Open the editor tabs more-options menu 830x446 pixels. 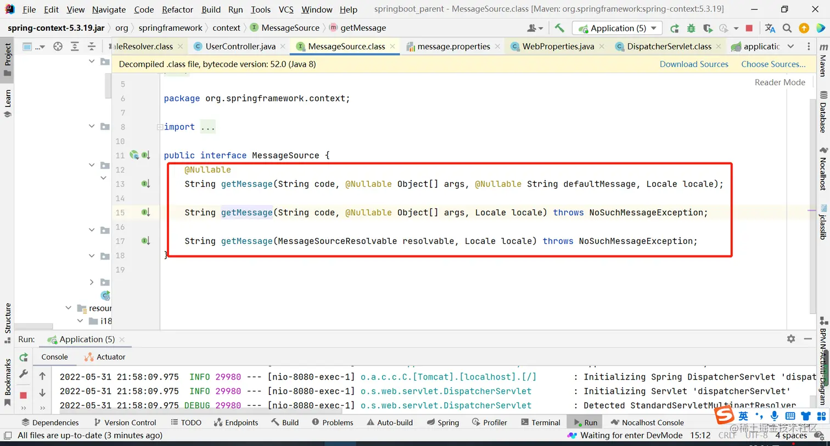coord(809,47)
